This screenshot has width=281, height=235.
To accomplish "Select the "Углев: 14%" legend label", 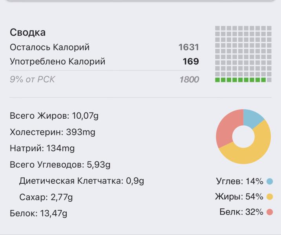I will point(239,181).
